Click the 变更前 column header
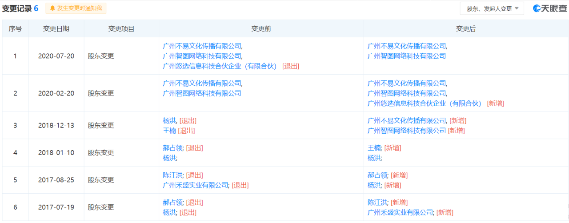The image size is (569, 223). [261, 29]
